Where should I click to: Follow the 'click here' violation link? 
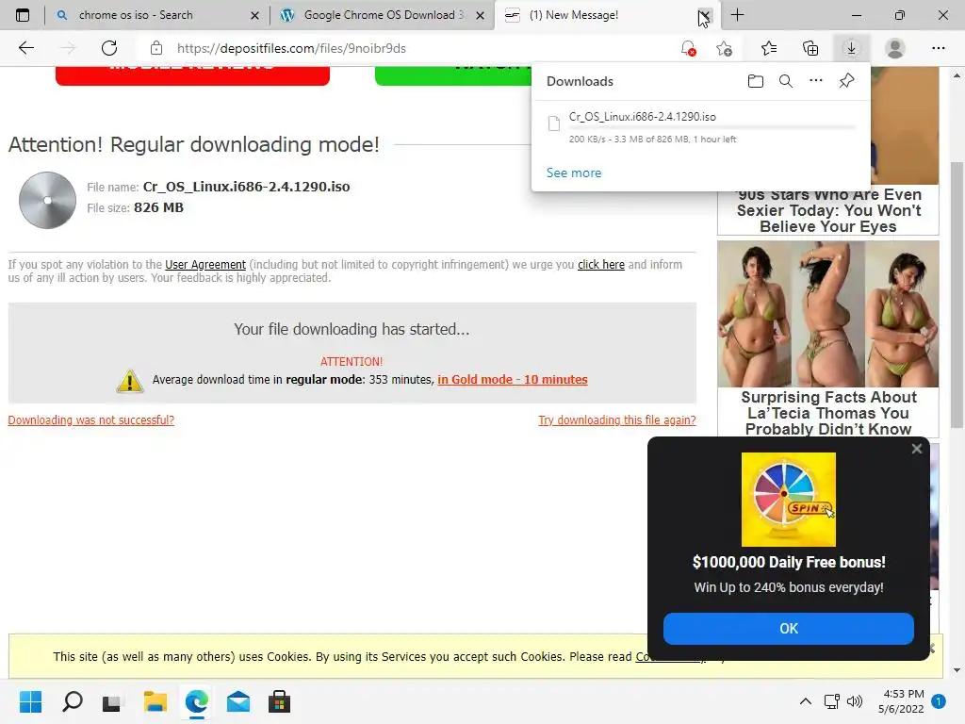[600, 265]
